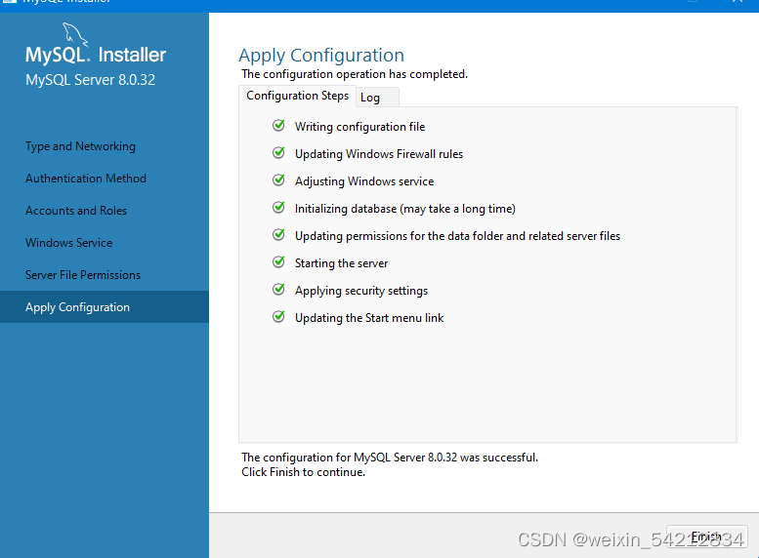
Task: Switch to the Log tab
Action: coord(377,98)
